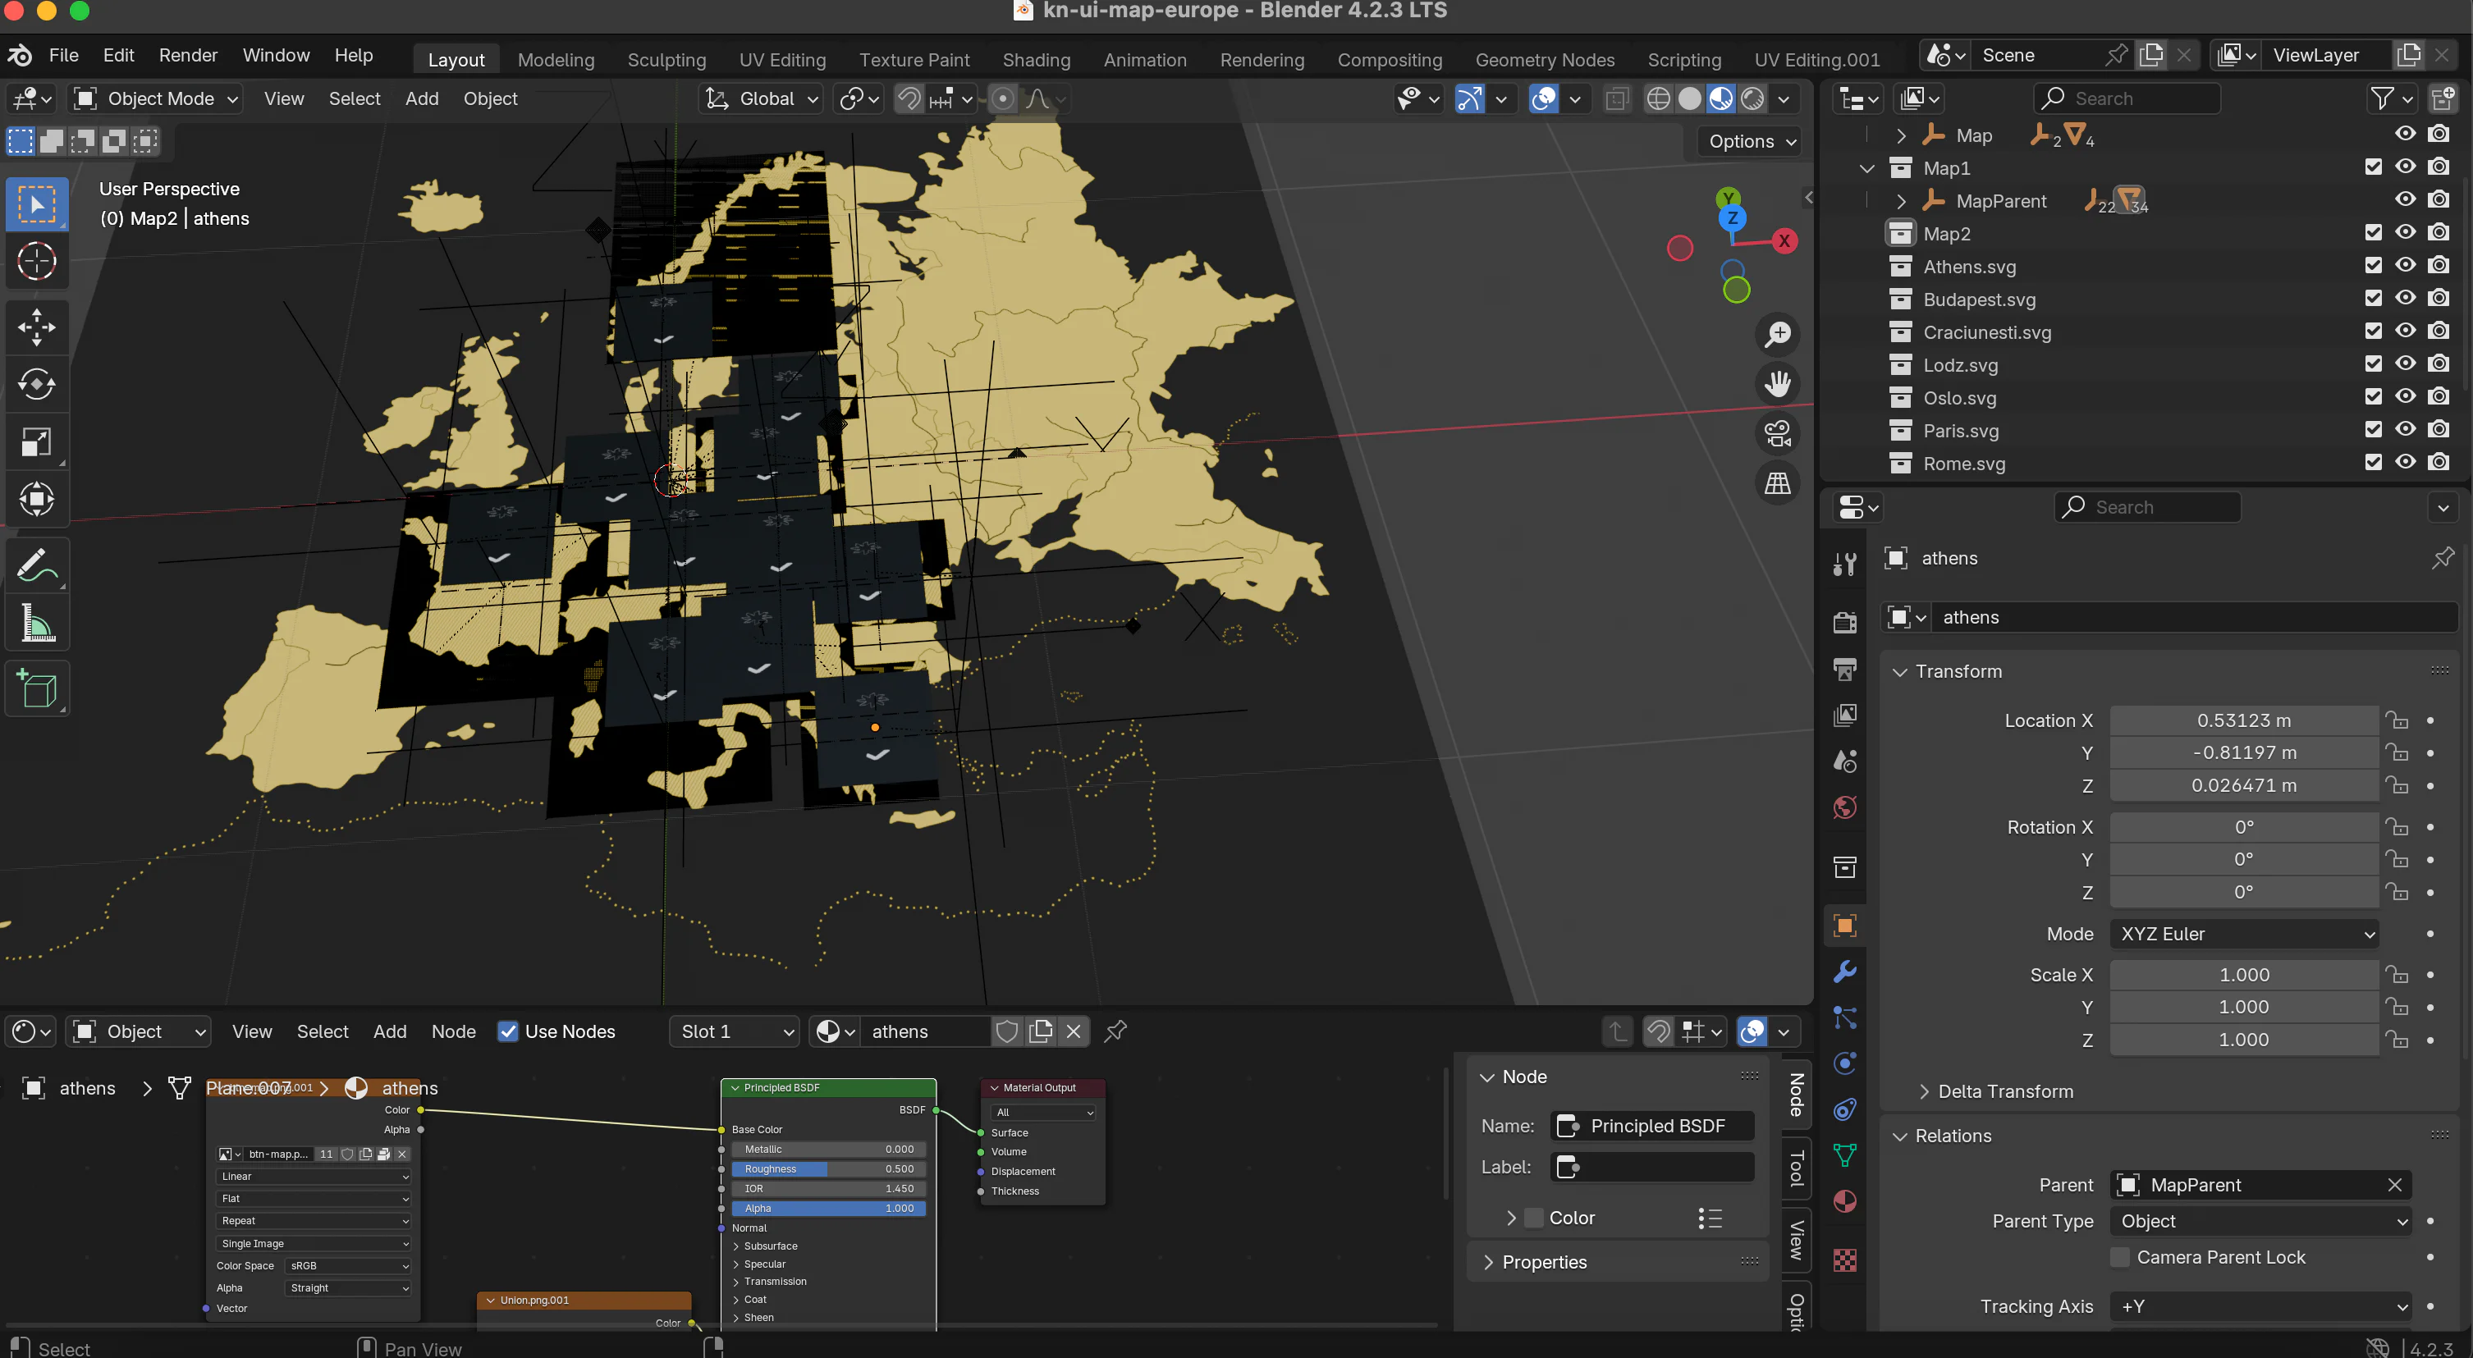Hide the Paris.svg collection in viewport
The image size is (2473, 1358).
pos(2405,430)
